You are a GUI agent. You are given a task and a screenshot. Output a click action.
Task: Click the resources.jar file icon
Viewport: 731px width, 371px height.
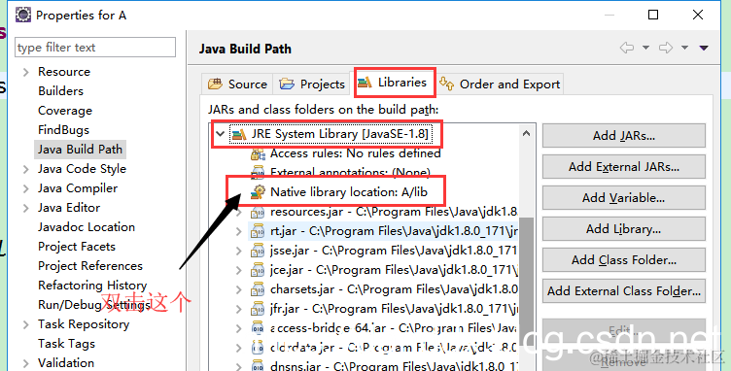coord(258,212)
